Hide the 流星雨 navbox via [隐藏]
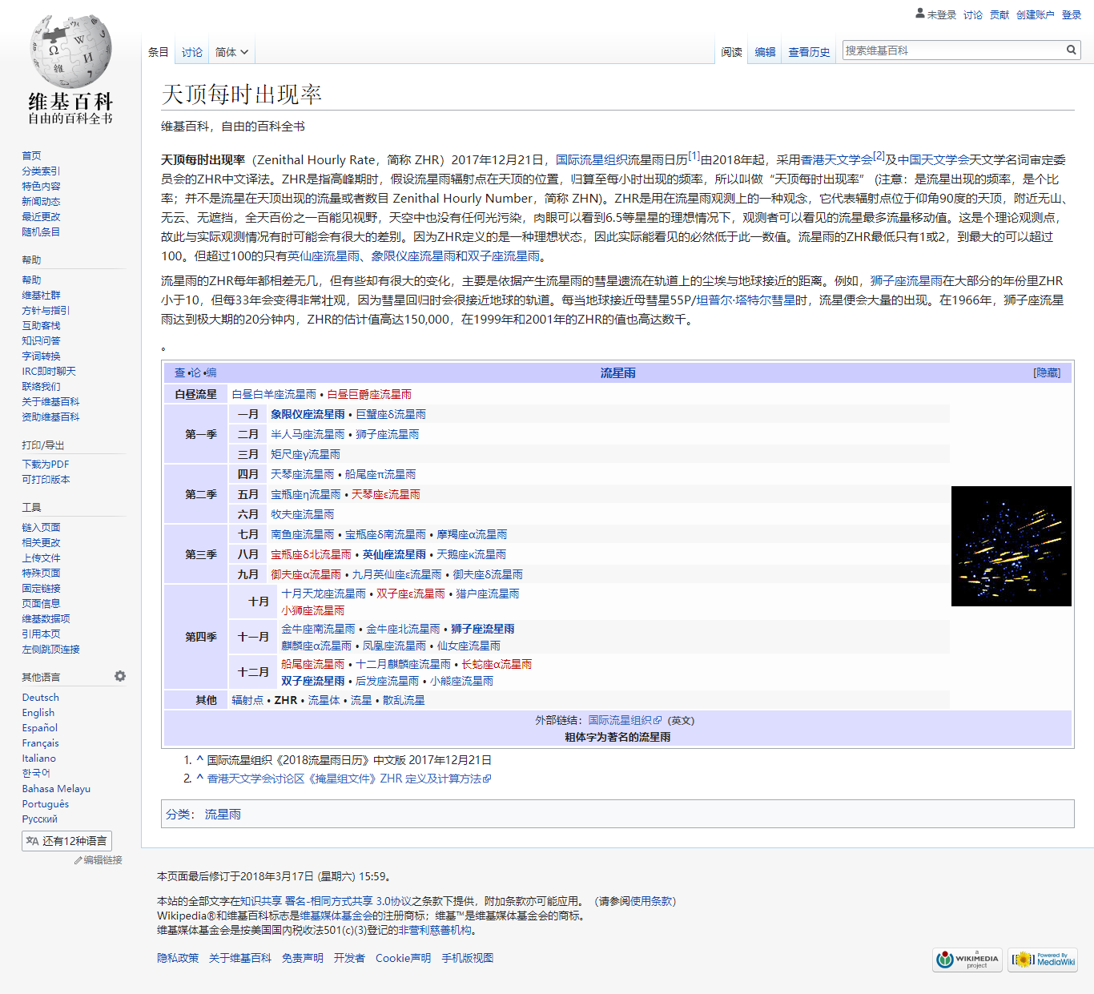This screenshot has height=994, width=1094. click(1046, 372)
